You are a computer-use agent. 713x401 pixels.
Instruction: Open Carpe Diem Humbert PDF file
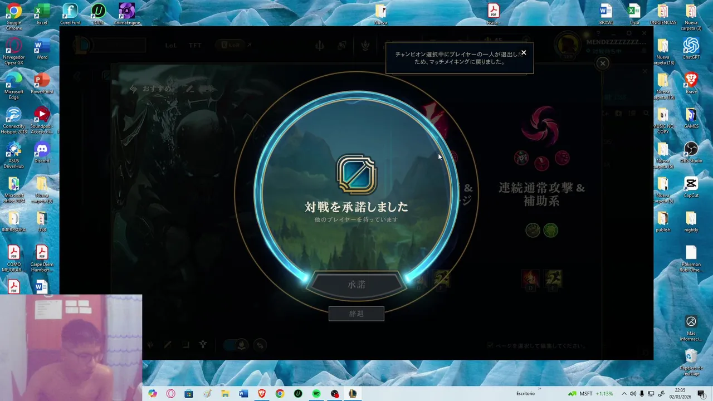(x=42, y=259)
